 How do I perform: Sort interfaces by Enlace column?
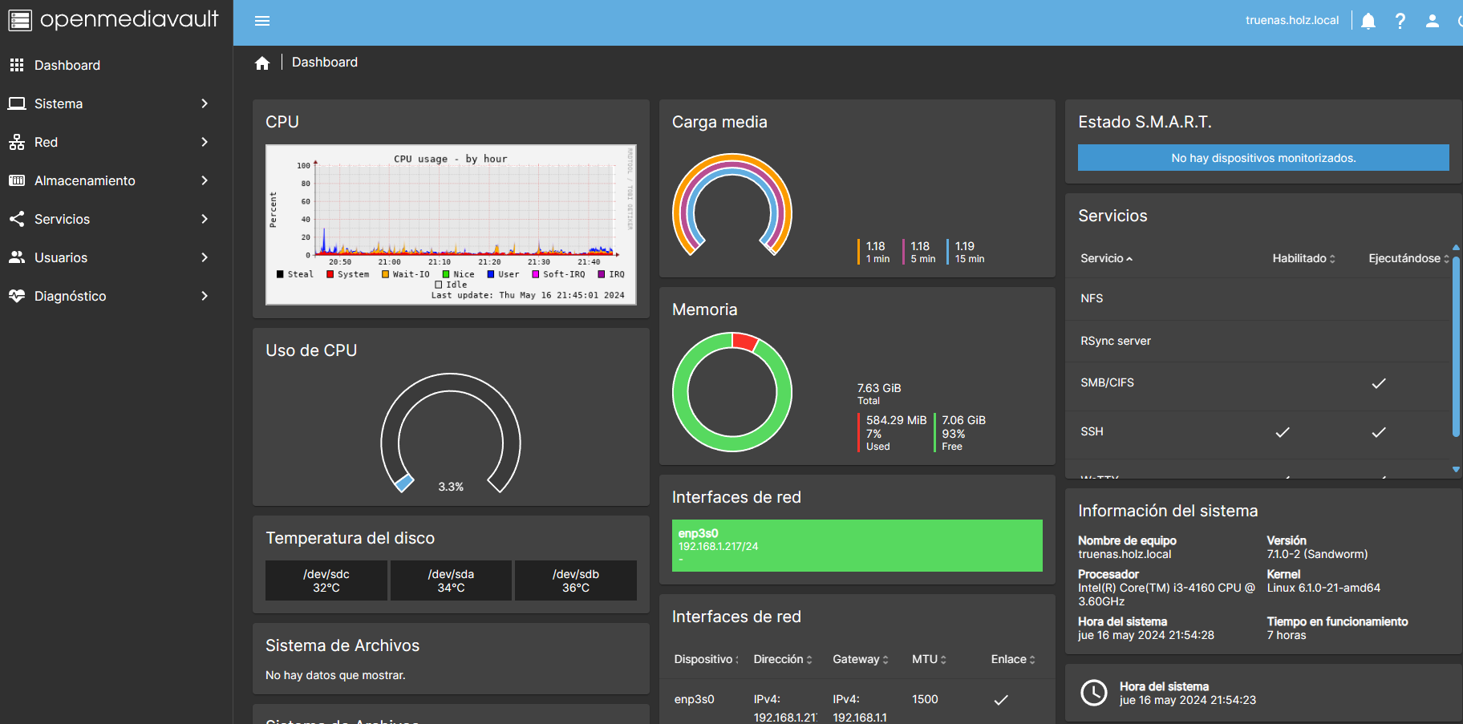(1013, 659)
